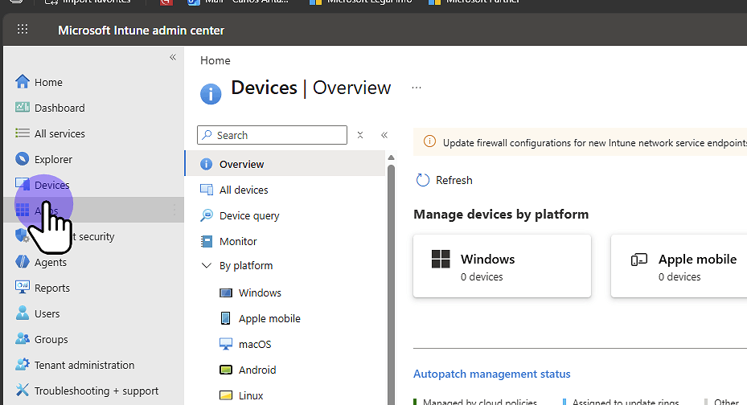Open the more options ellipsis beside Overview
Viewport: 747px width, 405px height.
click(417, 88)
